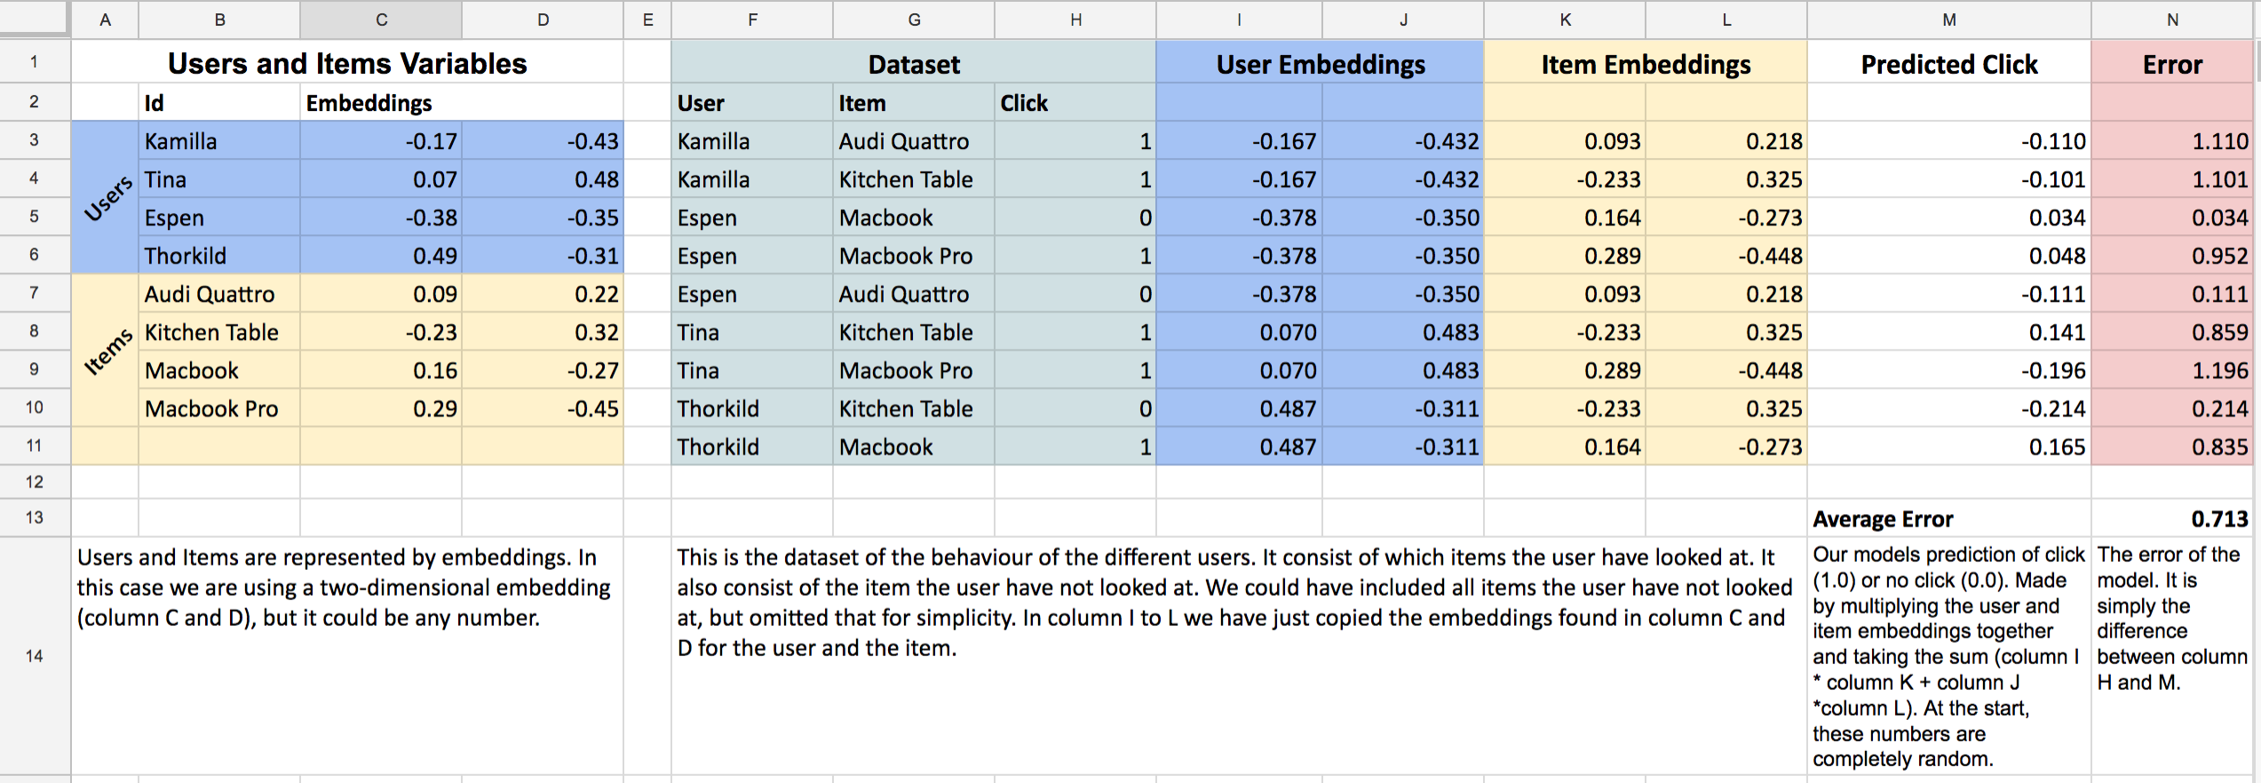
Task: Click Macbook Pro in the Items list
Action: (x=219, y=408)
